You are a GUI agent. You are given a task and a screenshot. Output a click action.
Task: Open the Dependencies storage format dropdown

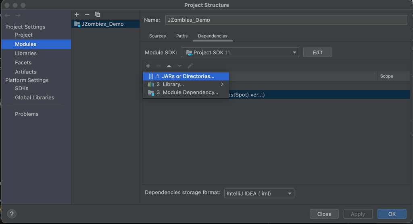[259, 193]
